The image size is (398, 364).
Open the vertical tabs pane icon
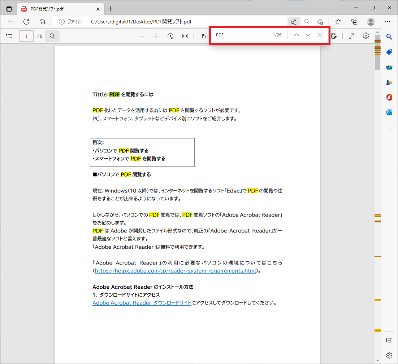9,9
